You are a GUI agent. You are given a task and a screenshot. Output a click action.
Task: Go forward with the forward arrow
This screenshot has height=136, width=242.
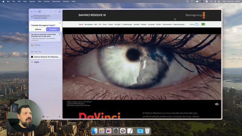[x=55, y=12]
